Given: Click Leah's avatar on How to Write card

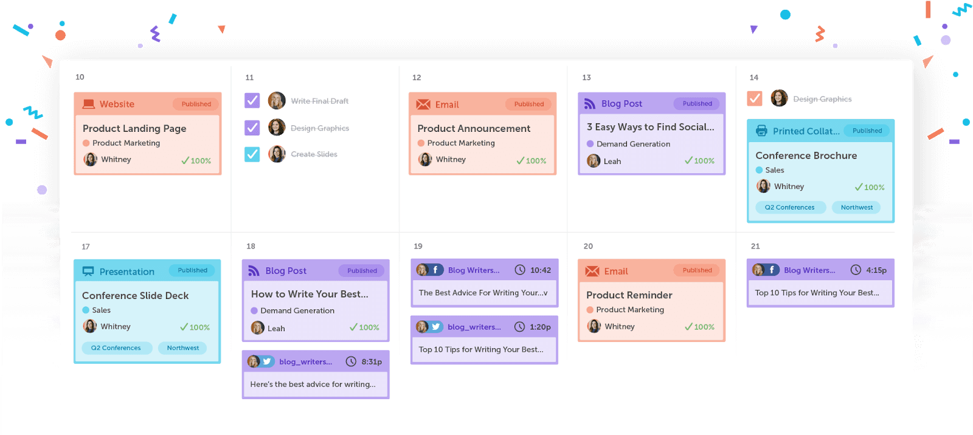Looking at the screenshot, I should (258, 328).
